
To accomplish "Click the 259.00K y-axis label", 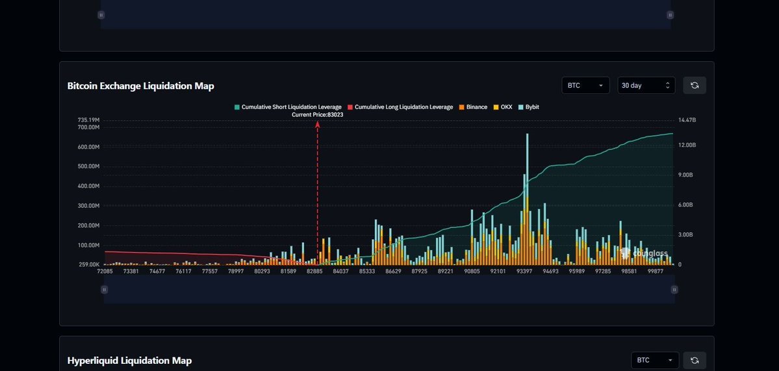I will 89,264.
